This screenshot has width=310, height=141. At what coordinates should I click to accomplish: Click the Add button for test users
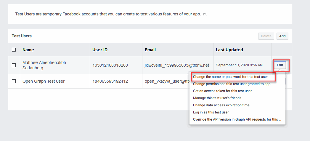pos(282,36)
